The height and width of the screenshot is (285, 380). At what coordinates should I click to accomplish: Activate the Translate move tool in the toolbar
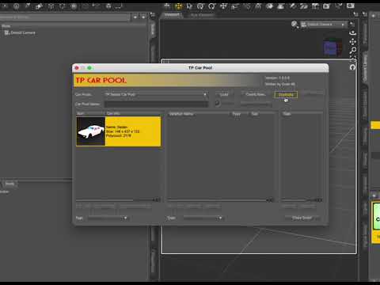pyautogui.click(x=223, y=6)
